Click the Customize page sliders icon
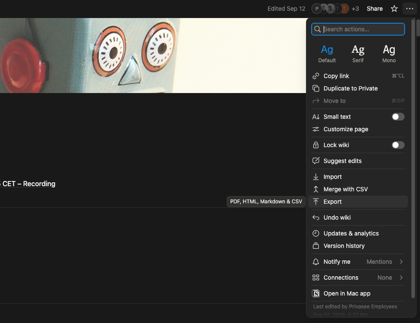This screenshot has height=323, width=420. 316,129
